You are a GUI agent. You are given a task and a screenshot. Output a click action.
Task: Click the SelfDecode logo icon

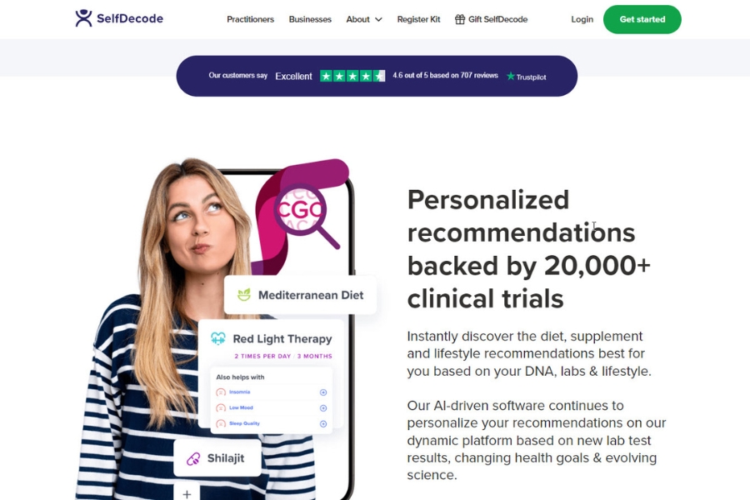coord(83,18)
